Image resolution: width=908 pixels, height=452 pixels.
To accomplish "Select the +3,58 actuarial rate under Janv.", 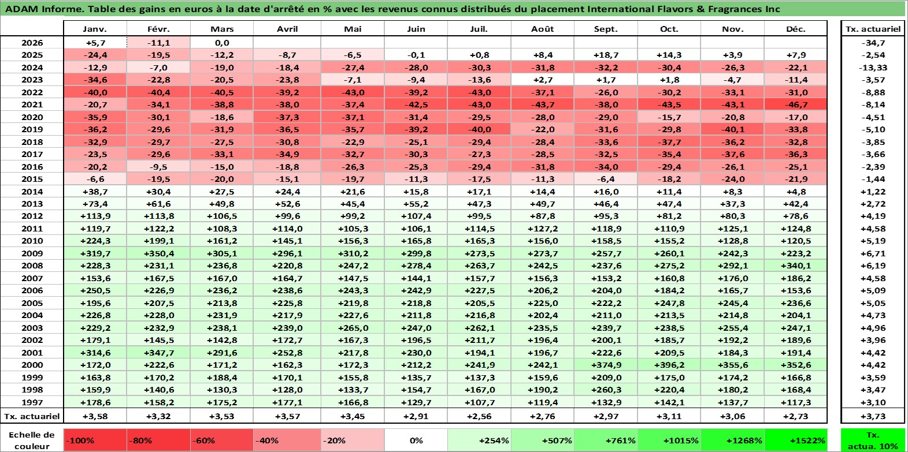I will point(95,416).
